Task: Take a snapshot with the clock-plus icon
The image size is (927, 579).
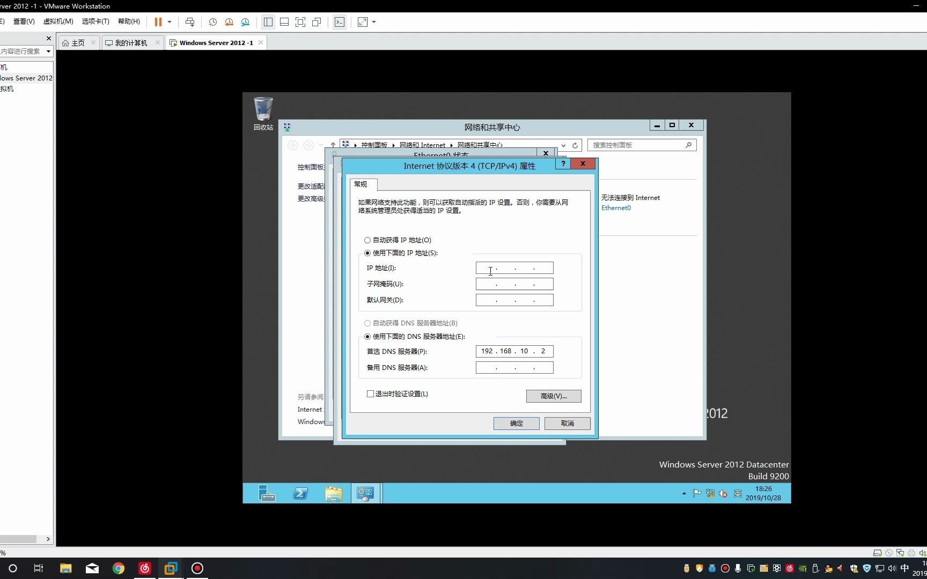Action: click(x=212, y=22)
